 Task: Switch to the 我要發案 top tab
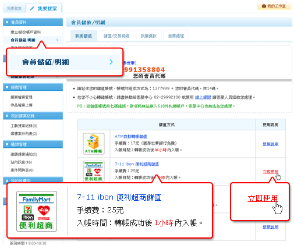(14, 9)
